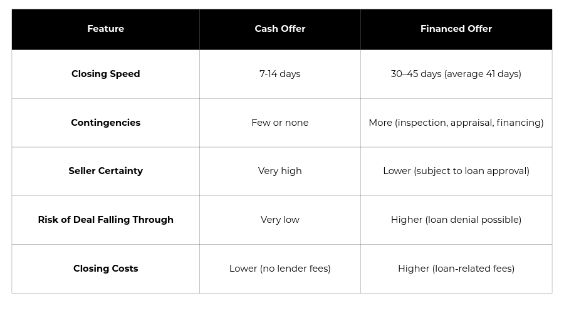This screenshot has width=564, height=313.
Task: Select the Contingencies row label
Action: coord(105,123)
